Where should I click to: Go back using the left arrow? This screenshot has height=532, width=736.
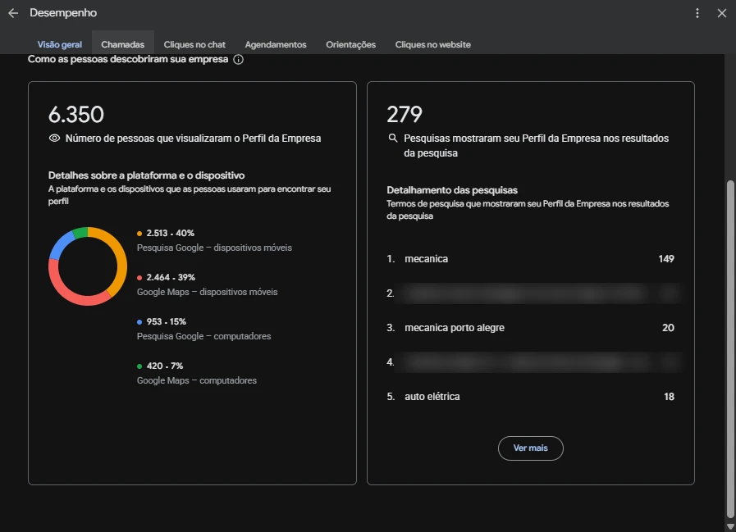(x=13, y=13)
